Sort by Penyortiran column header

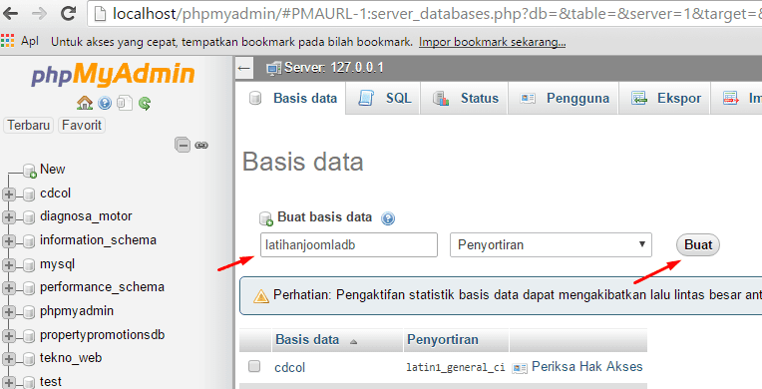[443, 339]
